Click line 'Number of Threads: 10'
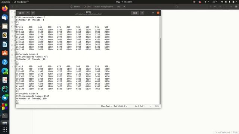The width and height of the screenshot is (239, 134). [x=32, y=59]
